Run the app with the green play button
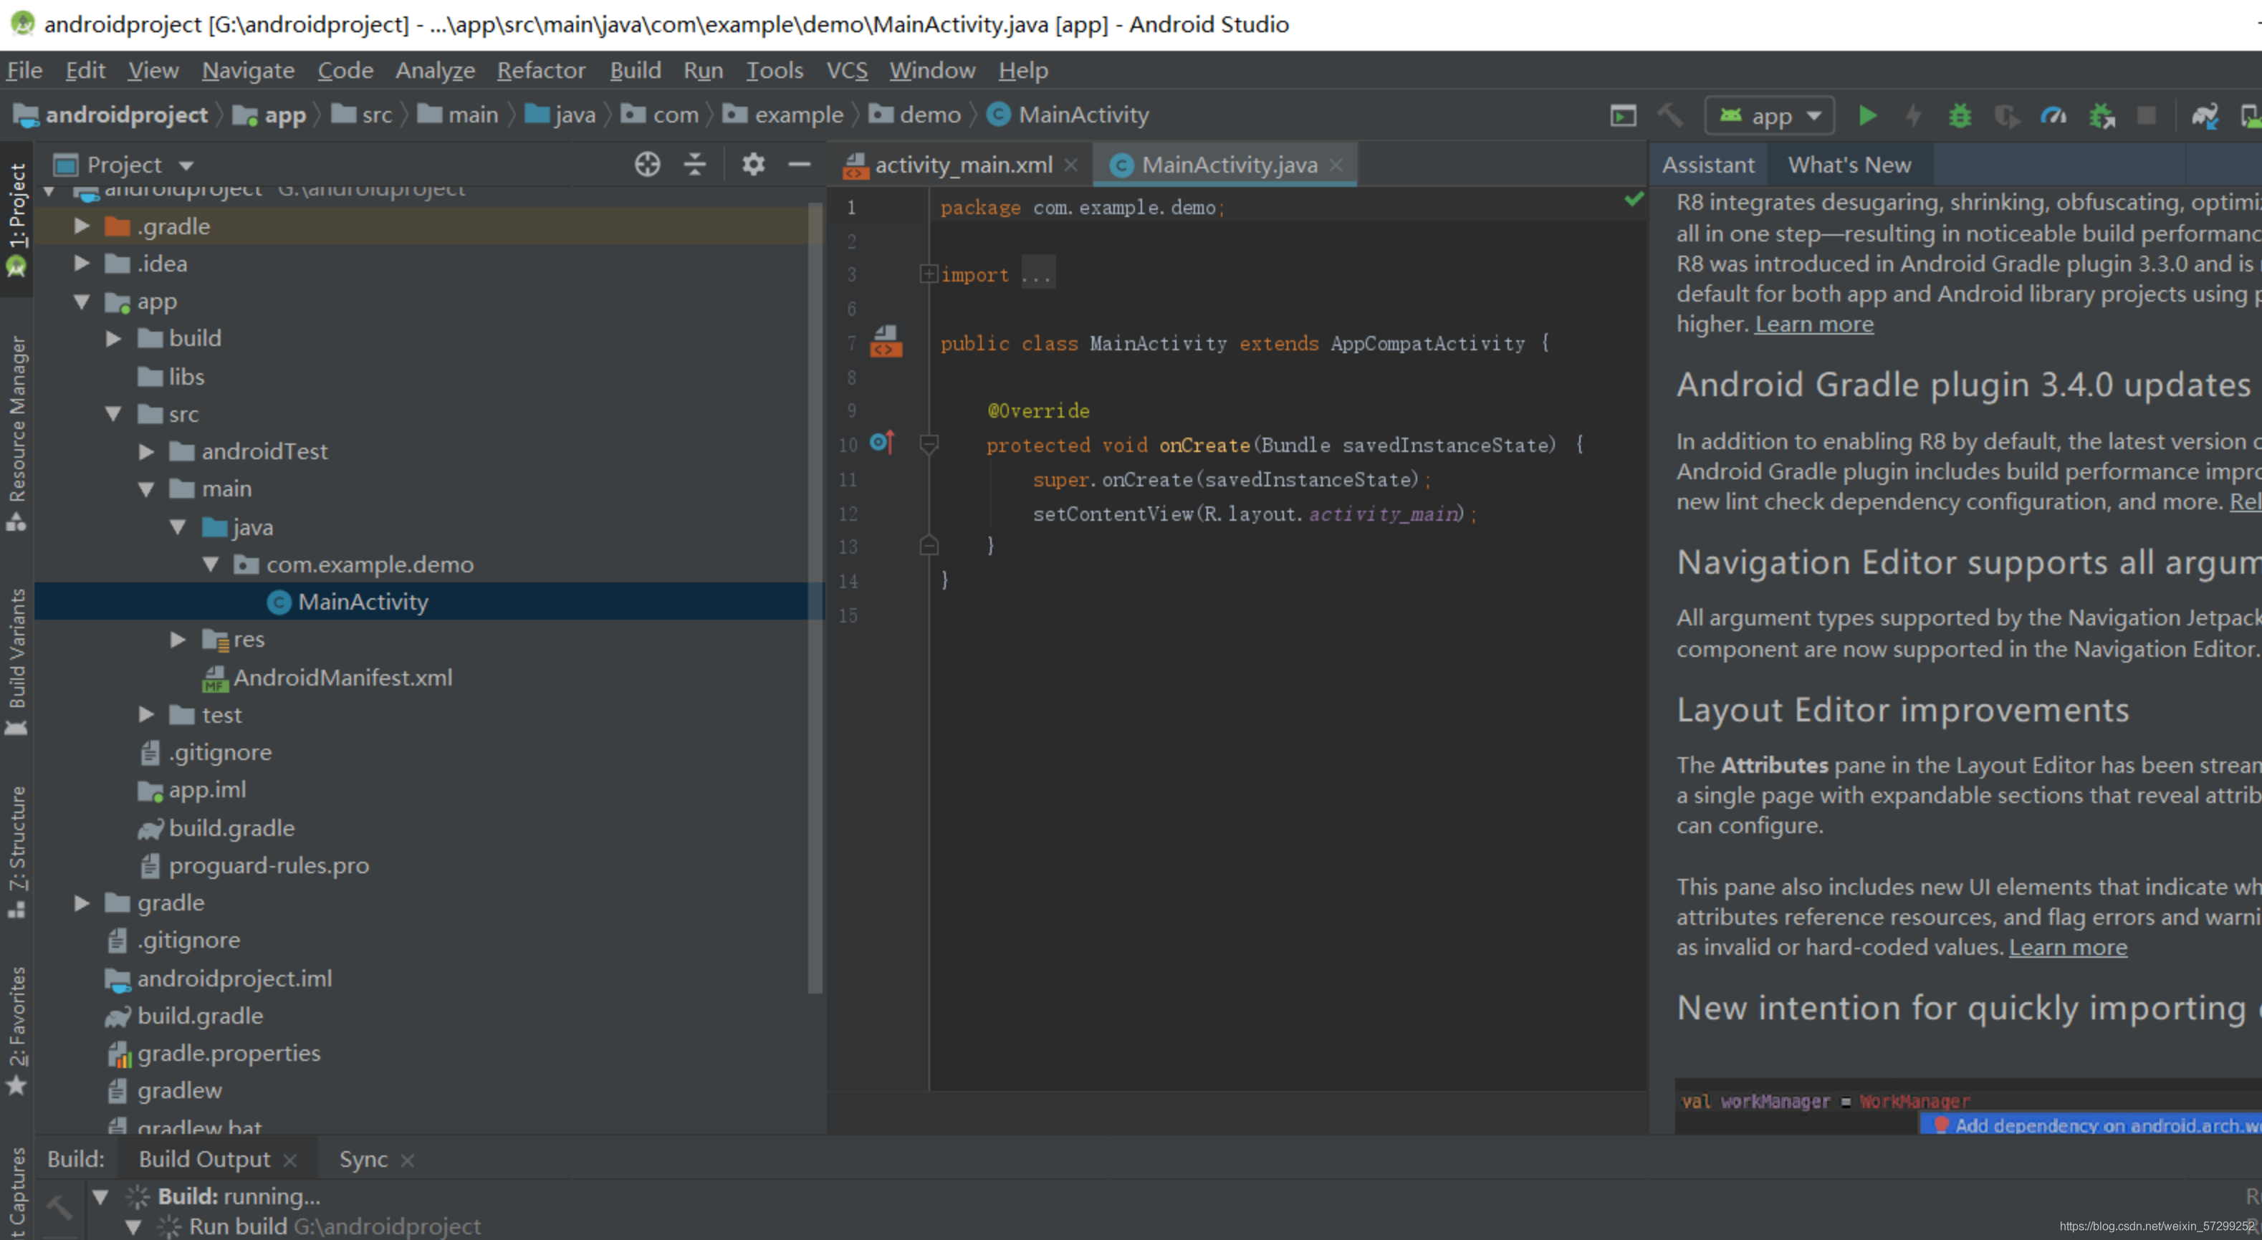The image size is (2262, 1240). 1867,115
